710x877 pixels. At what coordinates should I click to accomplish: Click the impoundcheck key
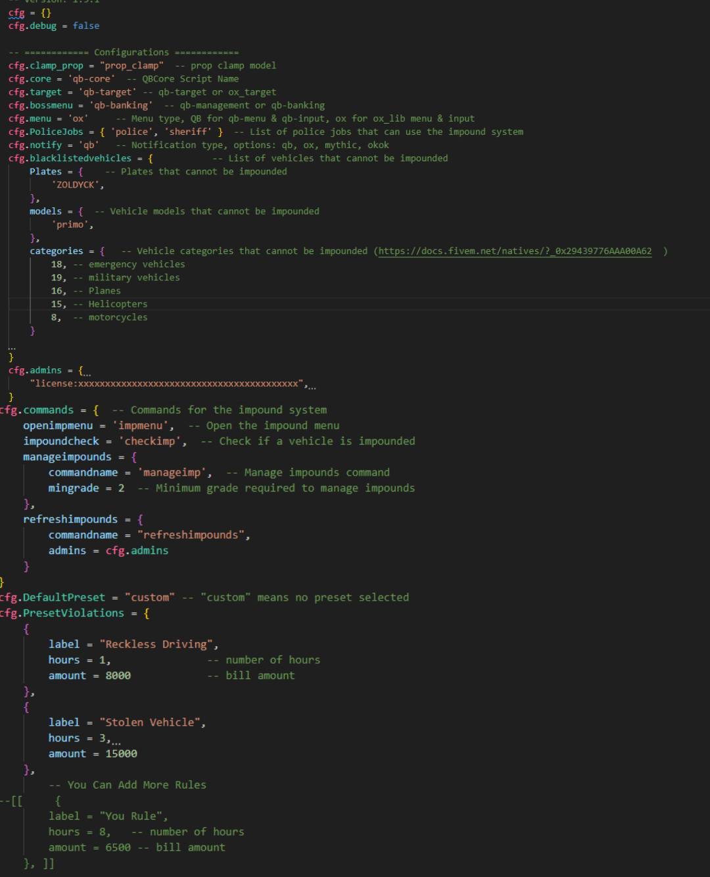click(61, 441)
